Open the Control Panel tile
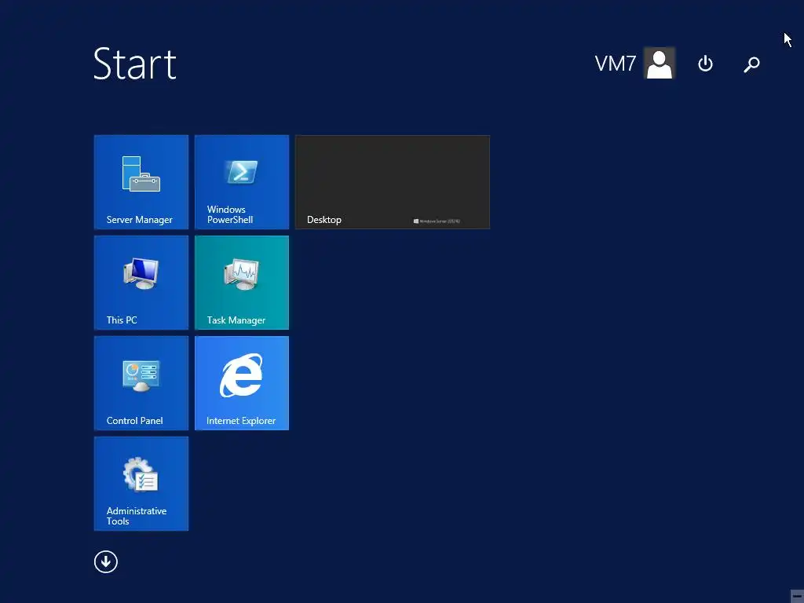 pos(141,383)
